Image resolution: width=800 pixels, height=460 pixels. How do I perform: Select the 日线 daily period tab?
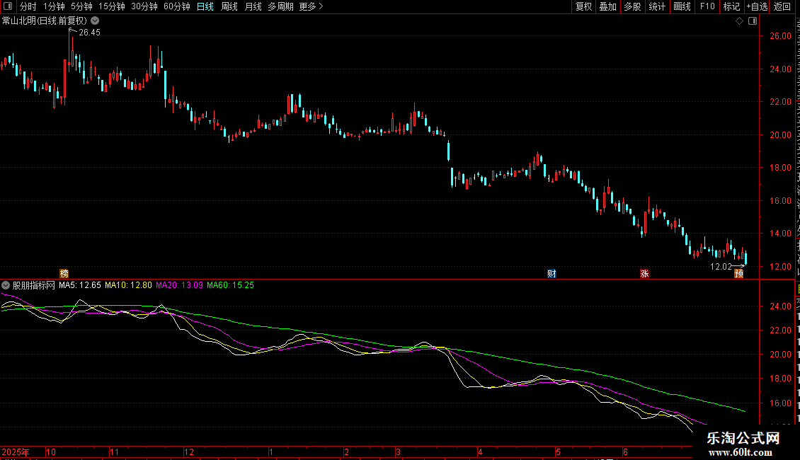(205, 6)
